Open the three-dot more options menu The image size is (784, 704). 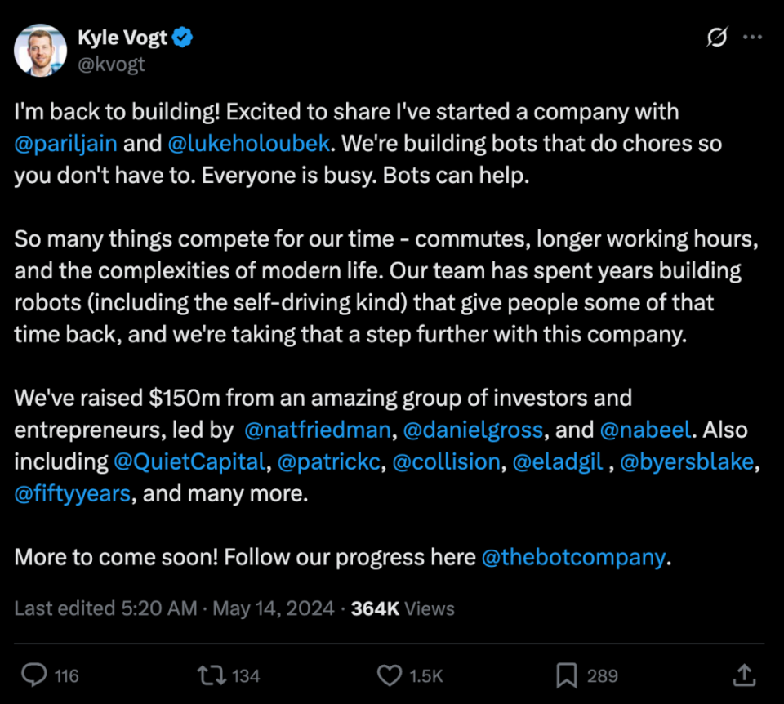point(752,38)
